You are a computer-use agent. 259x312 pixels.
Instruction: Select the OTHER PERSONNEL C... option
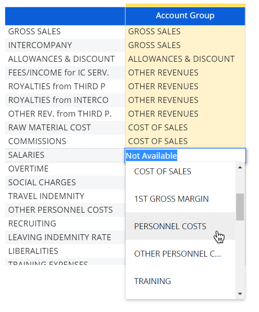(180, 254)
